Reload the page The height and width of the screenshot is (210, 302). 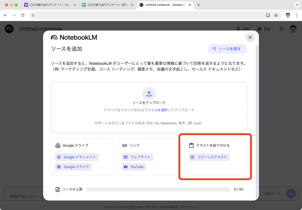(x=23, y=15)
